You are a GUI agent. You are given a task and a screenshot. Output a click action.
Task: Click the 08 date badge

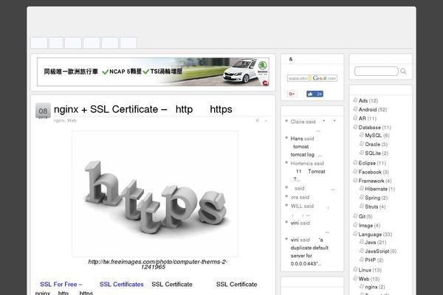click(43, 111)
